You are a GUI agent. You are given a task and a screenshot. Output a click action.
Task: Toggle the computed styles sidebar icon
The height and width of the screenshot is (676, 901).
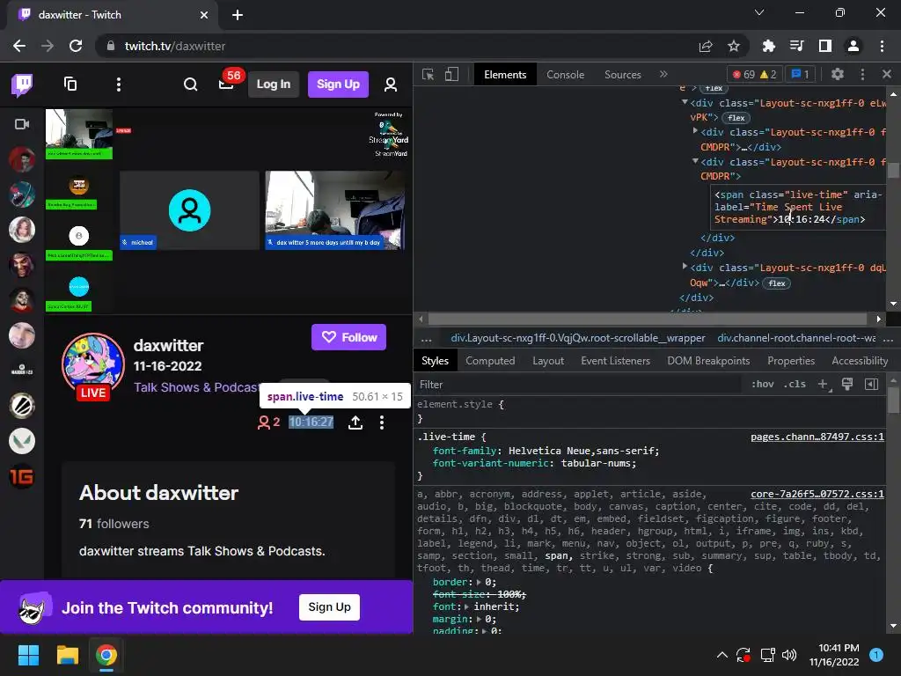pos(872,384)
